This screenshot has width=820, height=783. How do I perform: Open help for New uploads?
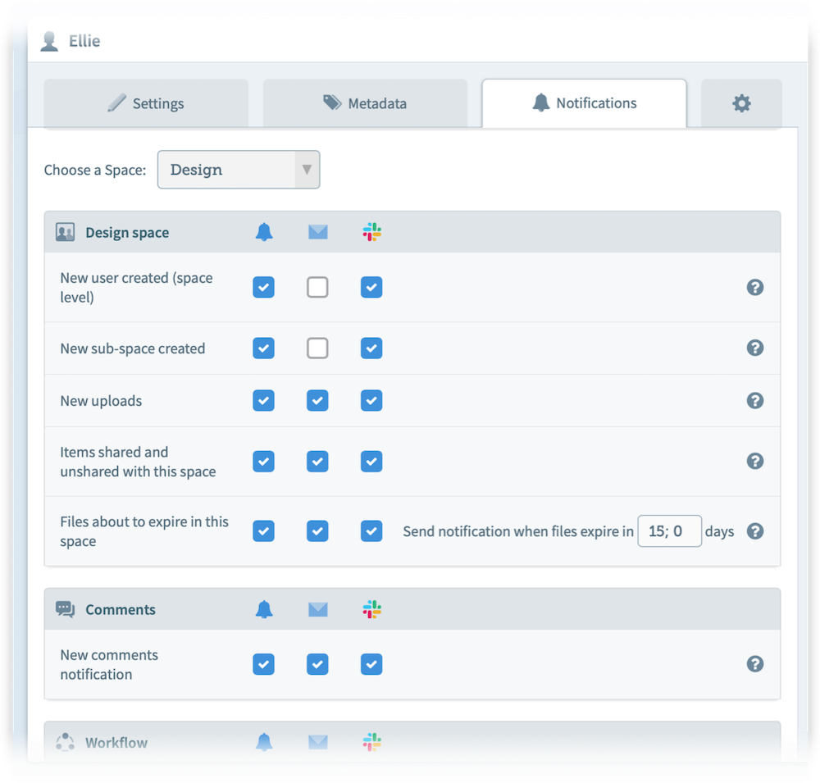755,401
